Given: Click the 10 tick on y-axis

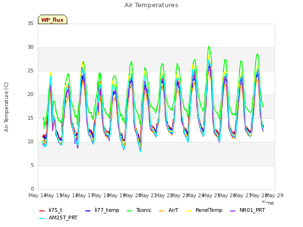Looking at the screenshot, I should pyautogui.click(x=30, y=142).
